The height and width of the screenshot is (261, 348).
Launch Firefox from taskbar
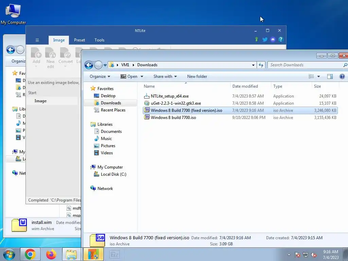[51, 254]
